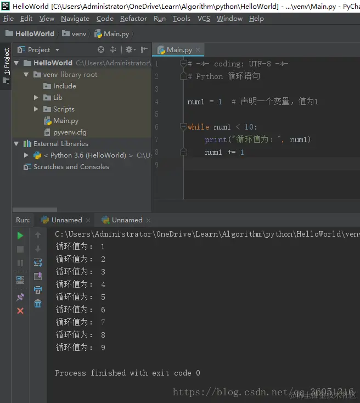Click line number 4 in gutter
Image resolution: width=360 pixels, height=403 pixels.
click(156, 102)
